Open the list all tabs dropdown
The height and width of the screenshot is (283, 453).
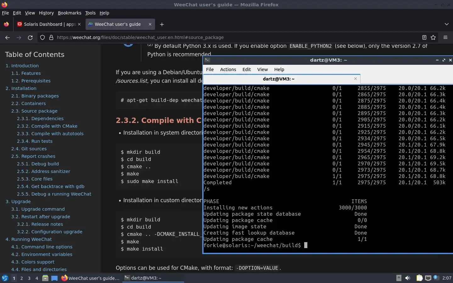coord(447,24)
